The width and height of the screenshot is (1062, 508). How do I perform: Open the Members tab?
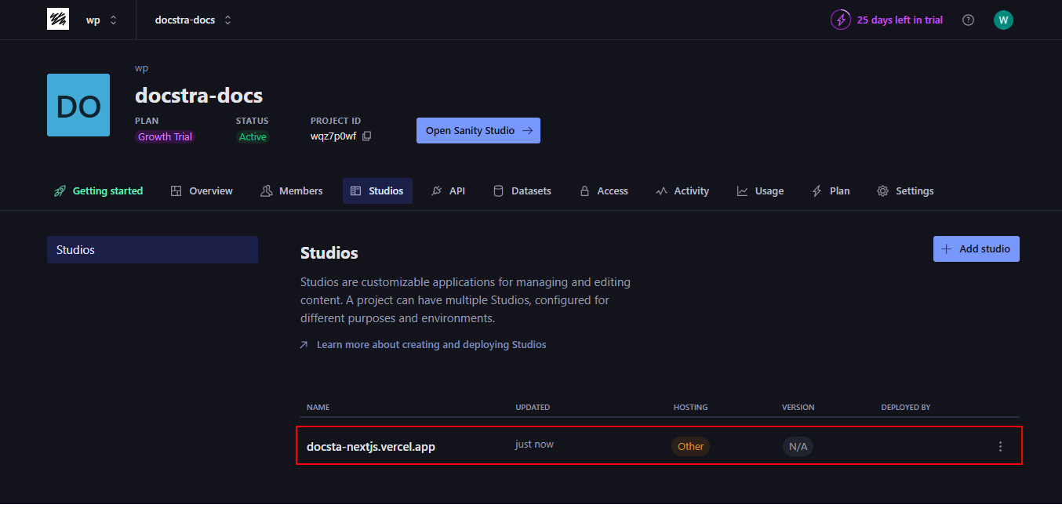pos(291,190)
